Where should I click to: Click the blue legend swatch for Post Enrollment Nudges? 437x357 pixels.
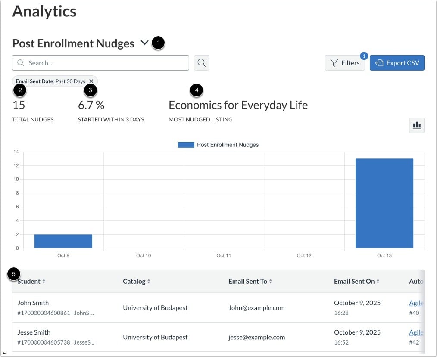(x=186, y=145)
